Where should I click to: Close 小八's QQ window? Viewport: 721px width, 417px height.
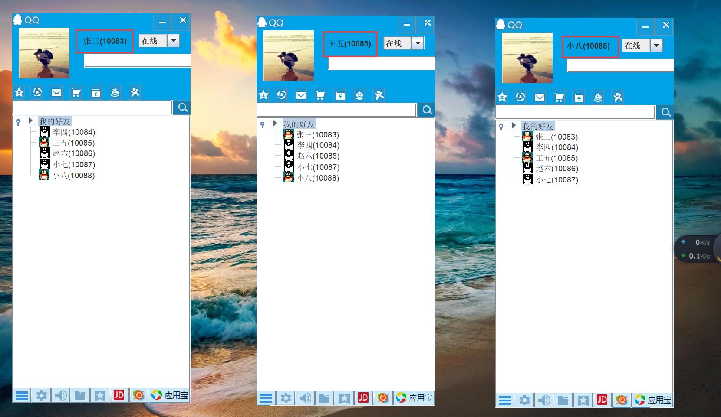pyautogui.click(x=666, y=25)
